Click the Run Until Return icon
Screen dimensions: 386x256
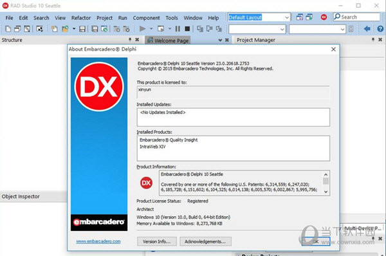[219, 29]
